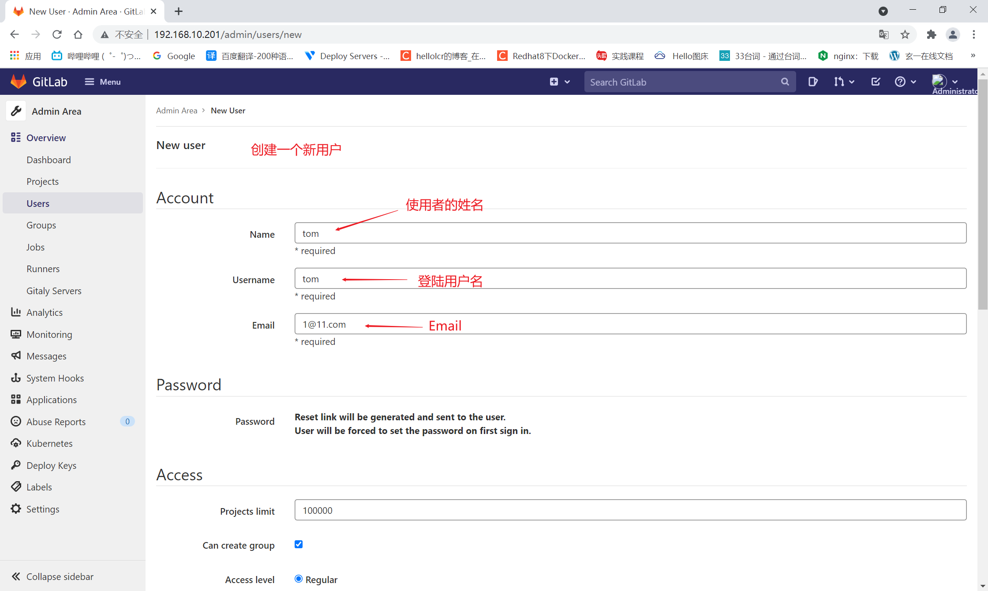988x591 pixels.
Task: Select Groups in the admin sidebar
Action: point(41,225)
